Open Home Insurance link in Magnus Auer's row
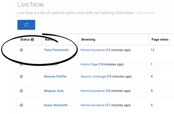The height and width of the screenshot is (114, 174). click(93, 91)
